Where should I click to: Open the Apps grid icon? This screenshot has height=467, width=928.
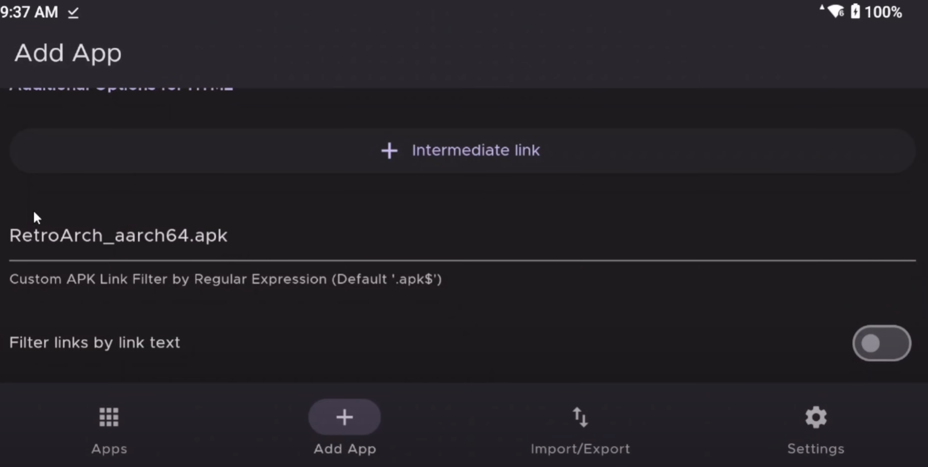point(109,417)
